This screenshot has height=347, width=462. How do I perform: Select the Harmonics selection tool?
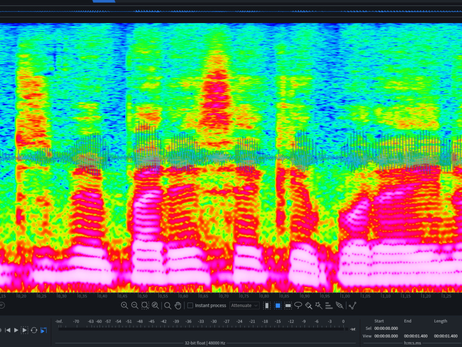[x=329, y=306]
